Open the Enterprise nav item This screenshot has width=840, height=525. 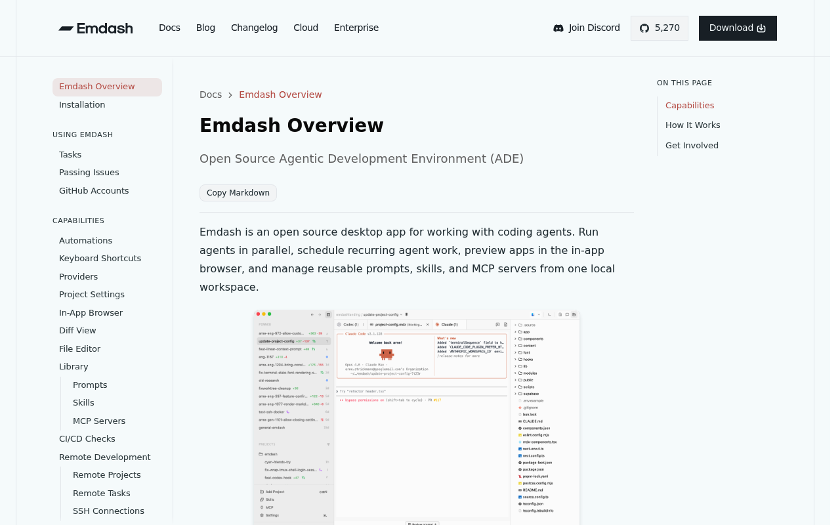[x=356, y=28]
